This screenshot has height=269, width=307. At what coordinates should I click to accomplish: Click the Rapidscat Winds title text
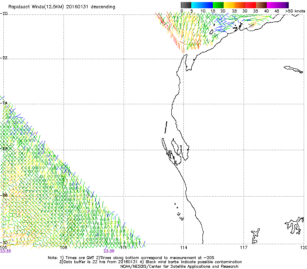point(62,7)
